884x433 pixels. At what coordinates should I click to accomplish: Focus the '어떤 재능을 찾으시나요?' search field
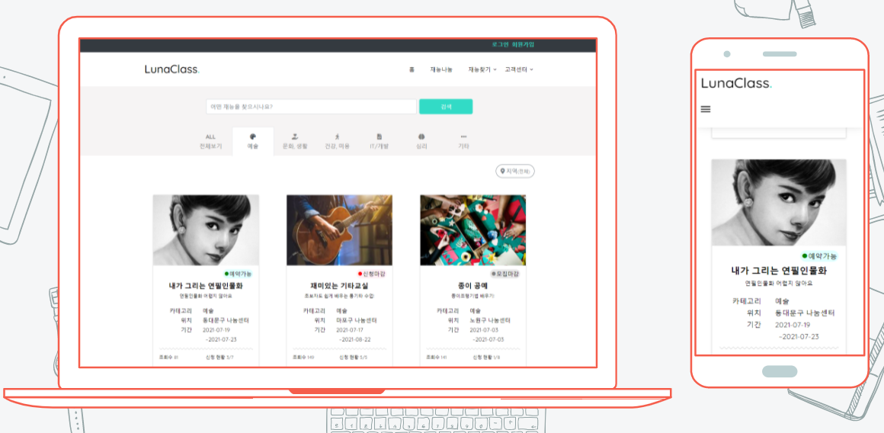(311, 107)
